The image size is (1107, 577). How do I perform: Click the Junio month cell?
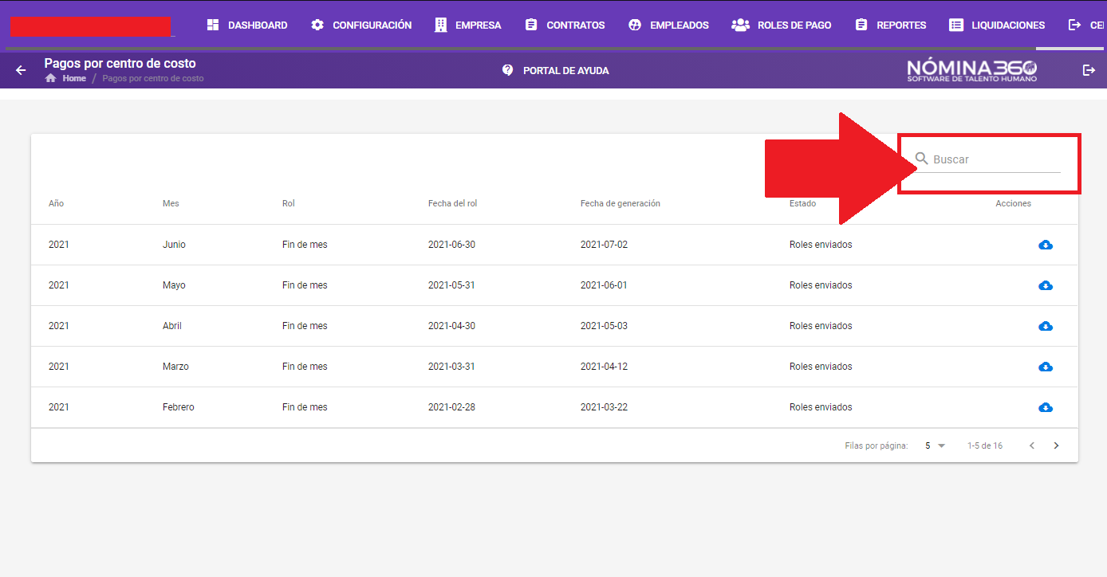174,245
